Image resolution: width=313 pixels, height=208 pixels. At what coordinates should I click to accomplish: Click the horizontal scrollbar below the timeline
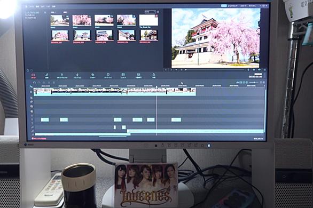(113, 137)
